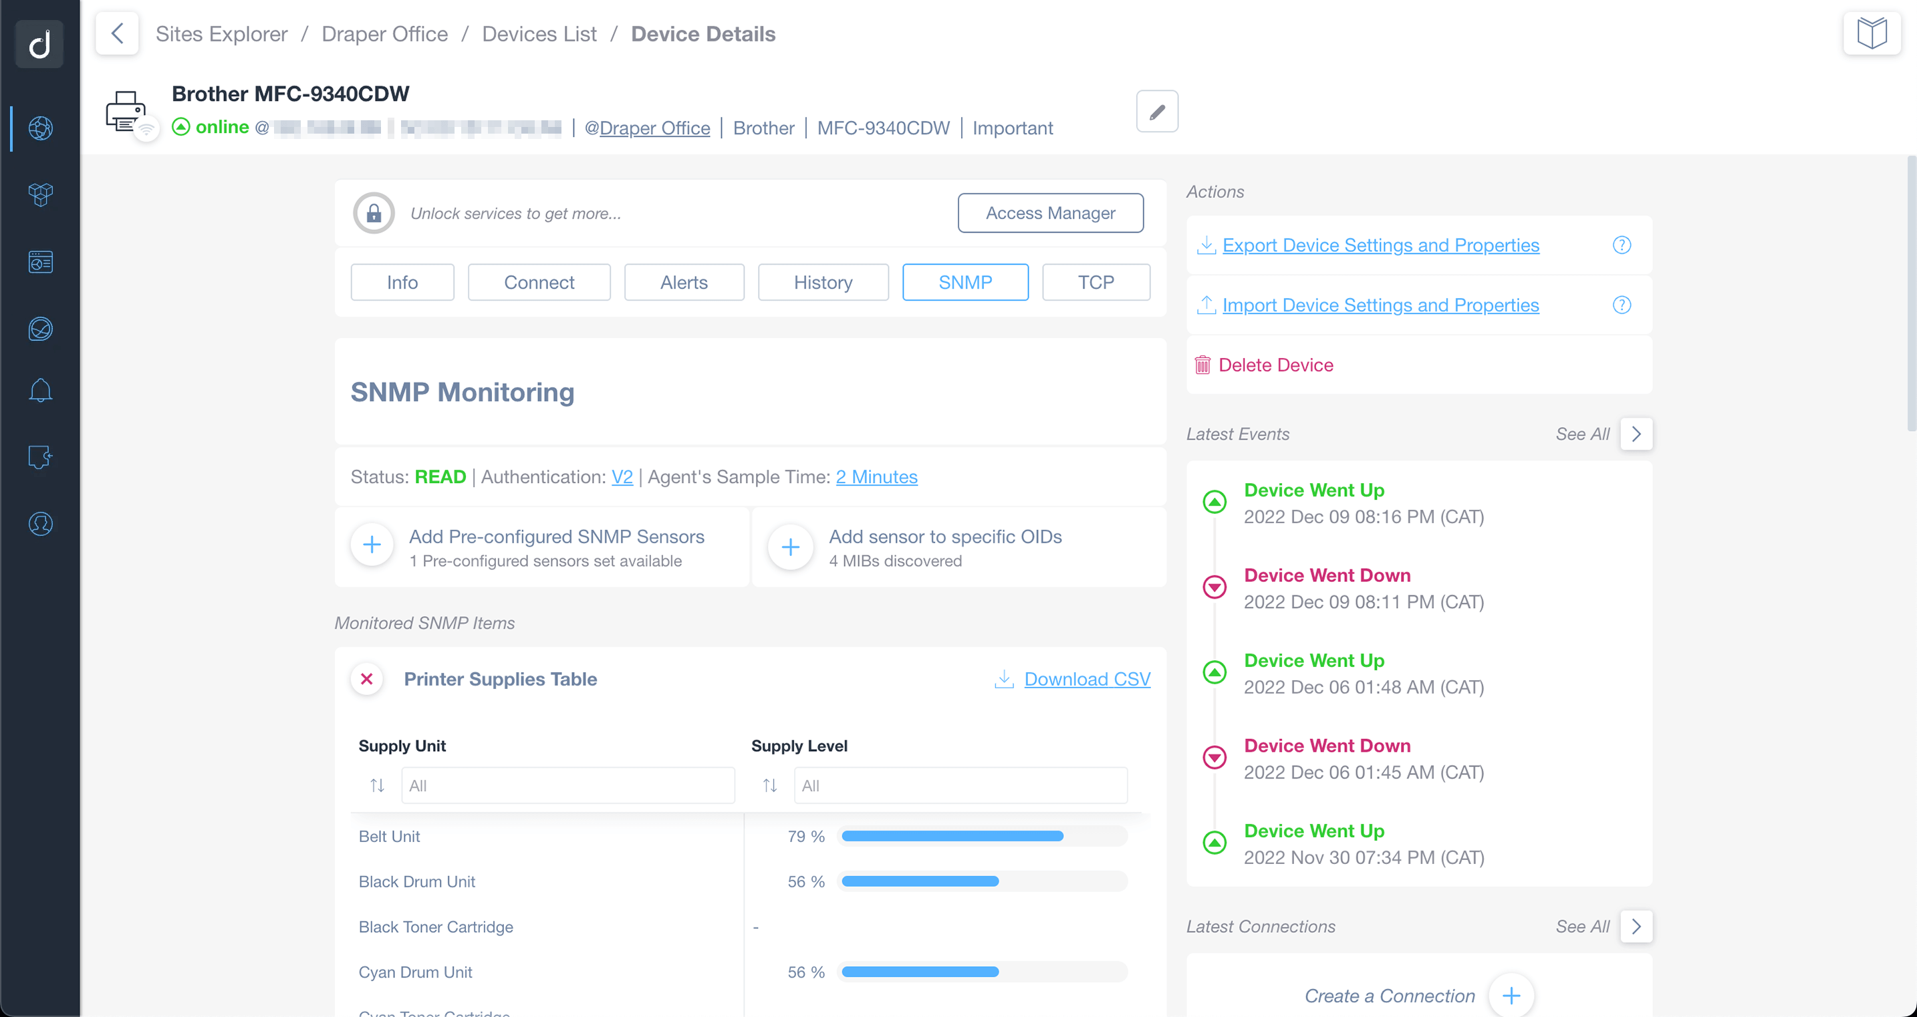Click the lock icon for unlock services
The height and width of the screenshot is (1017, 1917).
375,212
